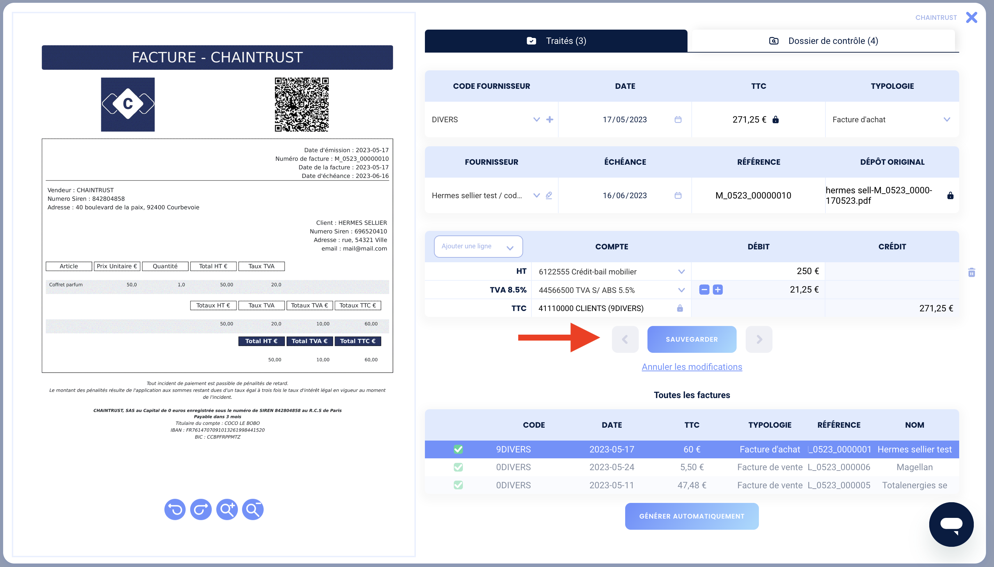The height and width of the screenshot is (567, 994).
Task: Increase TVA amount with plus button
Action: [x=717, y=290]
